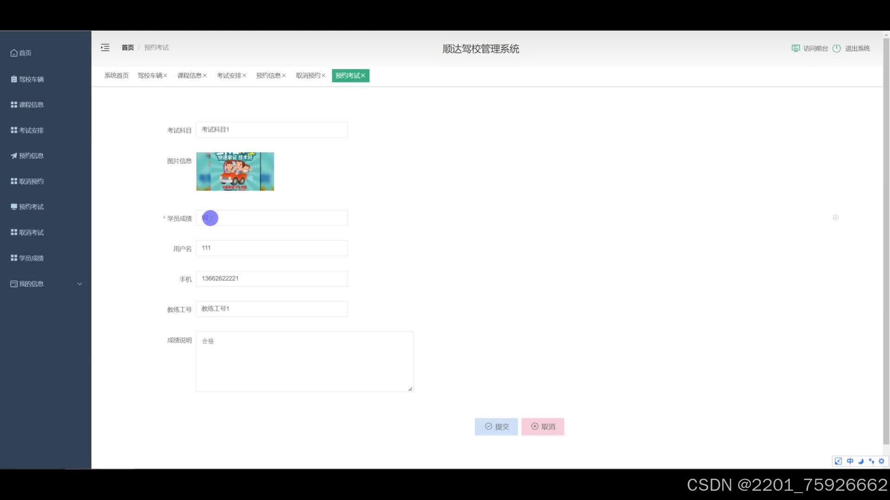Close the active 预约考试 tab

(x=363, y=75)
